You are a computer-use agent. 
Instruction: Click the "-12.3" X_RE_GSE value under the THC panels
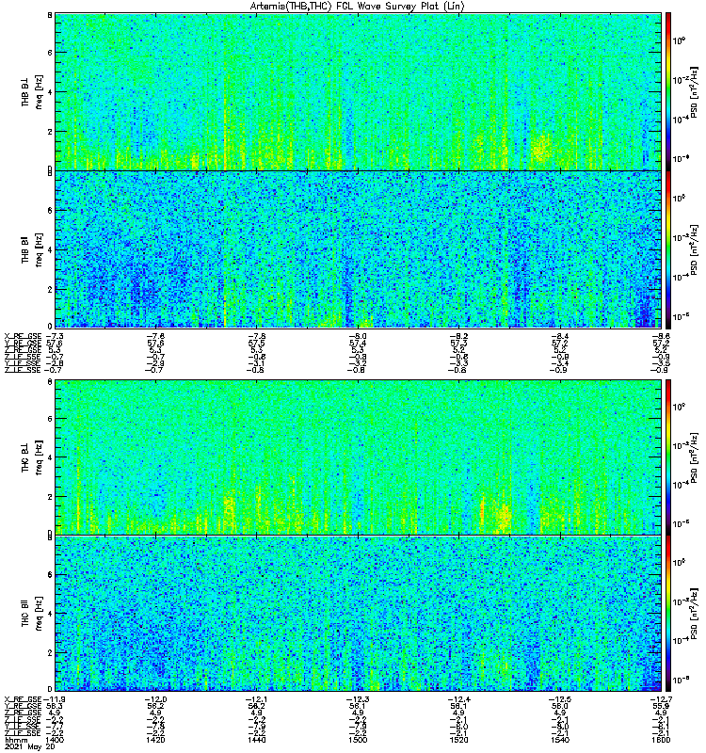358,699
